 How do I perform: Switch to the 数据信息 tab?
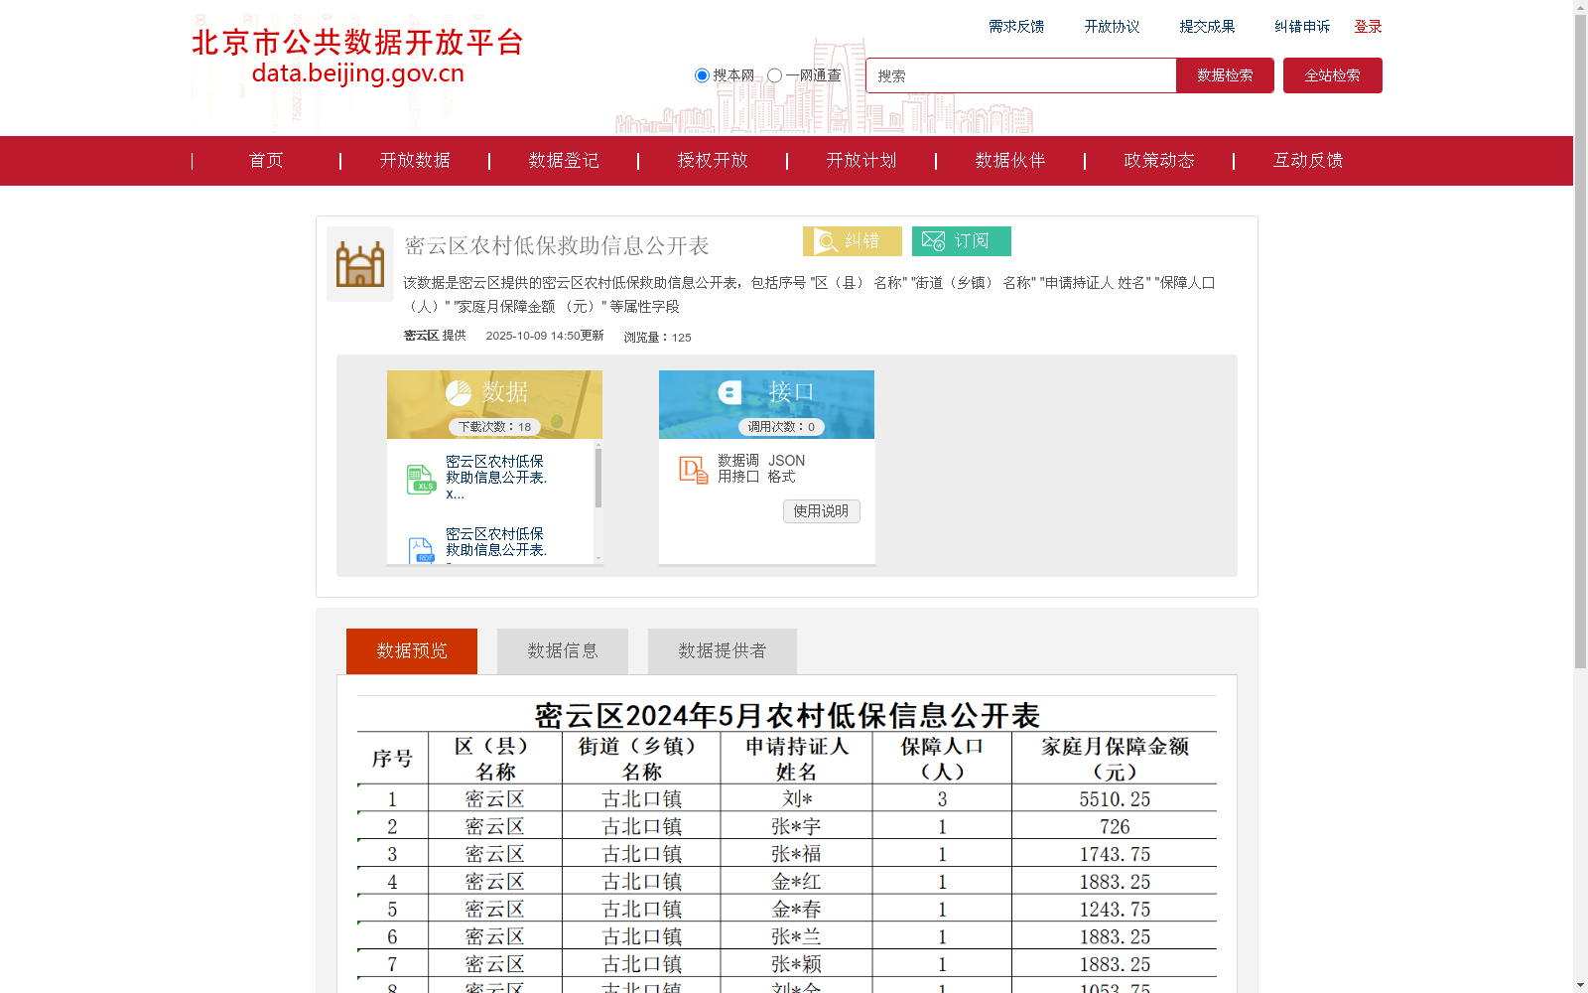point(563,651)
